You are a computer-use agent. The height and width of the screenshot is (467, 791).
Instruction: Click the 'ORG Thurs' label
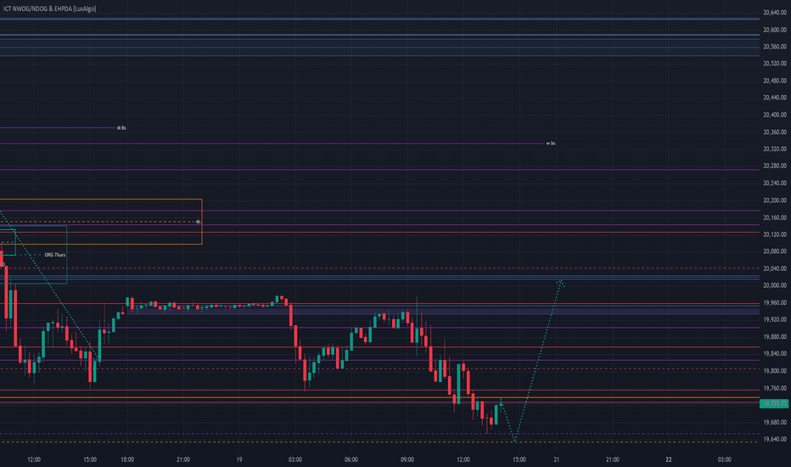[55, 255]
